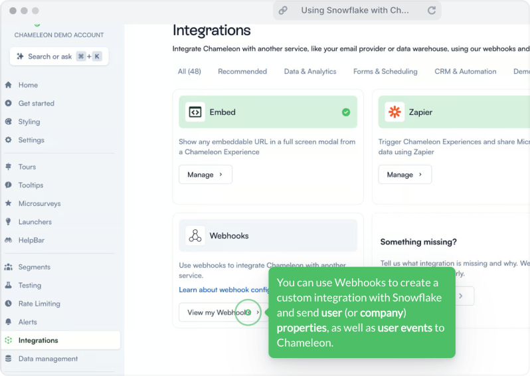This screenshot has height=376, width=530.
Task: Open Testing in sidebar
Action: 30,286
